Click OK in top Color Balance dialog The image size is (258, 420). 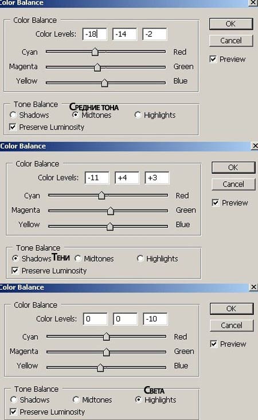231,24
